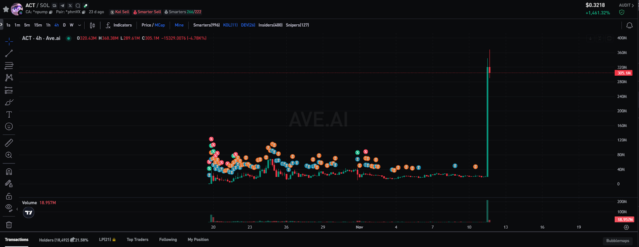Click the Kol Sell tag
Viewport: 639px width, 247px height.
[x=120, y=12]
